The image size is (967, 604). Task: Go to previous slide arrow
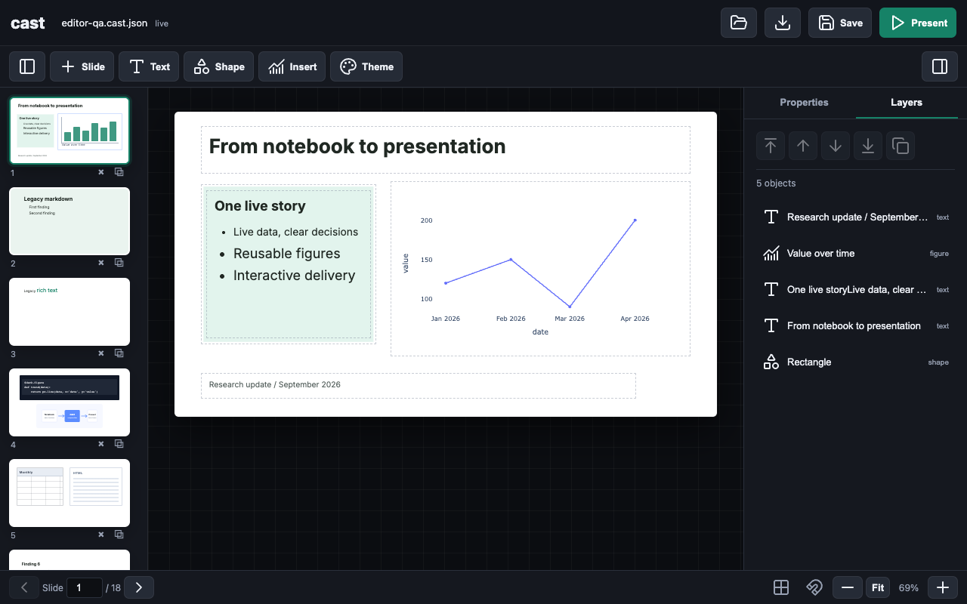click(24, 587)
